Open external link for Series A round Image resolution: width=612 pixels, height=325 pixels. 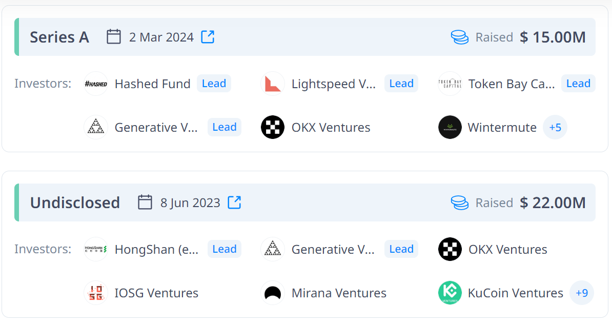coord(208,37)
